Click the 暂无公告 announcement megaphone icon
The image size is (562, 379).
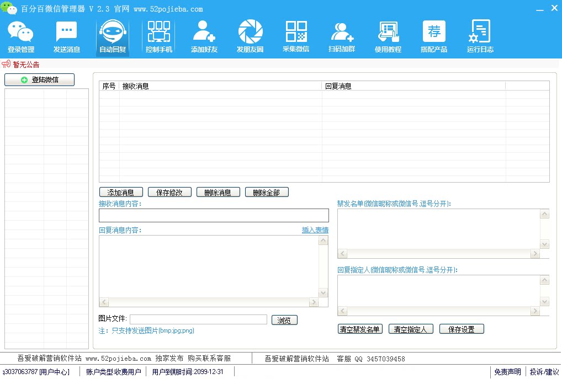click(6, 65)
